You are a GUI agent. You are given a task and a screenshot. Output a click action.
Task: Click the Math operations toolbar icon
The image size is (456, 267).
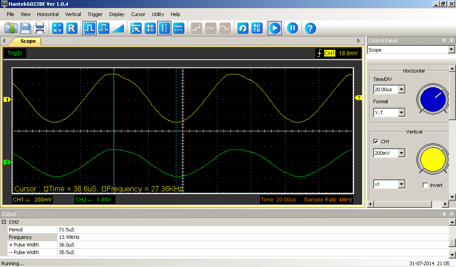click(x=57, y=28)
